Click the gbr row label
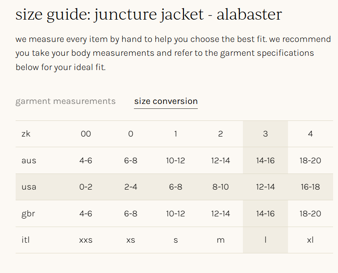The height and width of the screenshot is (273, 338). coord(28,214)
